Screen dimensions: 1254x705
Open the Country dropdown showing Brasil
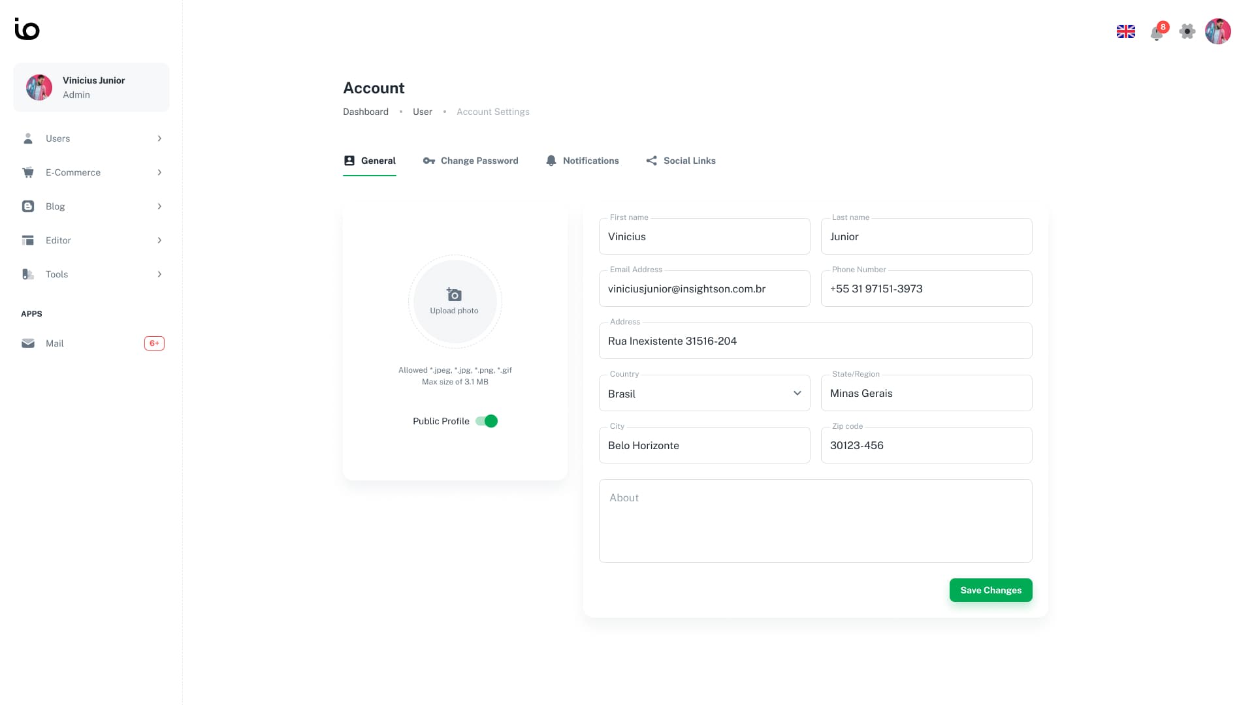pos(704,394)
